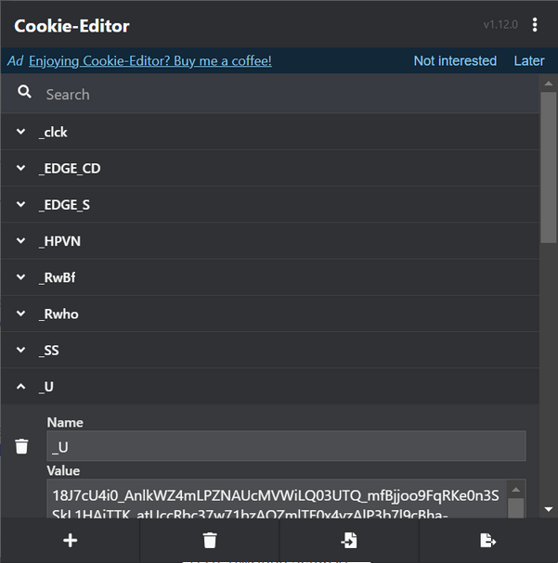The image size is (558, 563).
Task: Click the search magnifier icon
Action: tap(24, 94)
